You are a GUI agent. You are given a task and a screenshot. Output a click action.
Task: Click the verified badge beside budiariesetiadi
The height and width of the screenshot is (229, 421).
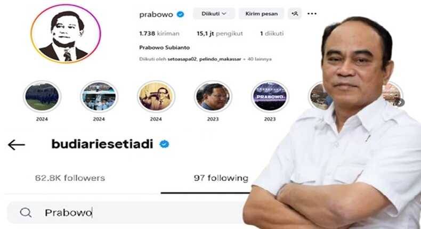[x=164, y=144]
